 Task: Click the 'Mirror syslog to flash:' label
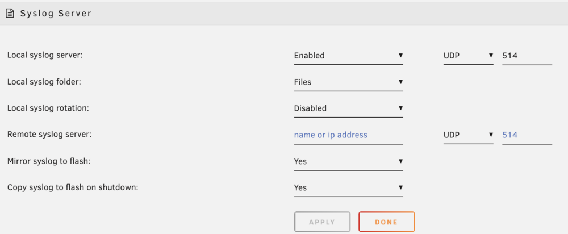click(48, 161)
